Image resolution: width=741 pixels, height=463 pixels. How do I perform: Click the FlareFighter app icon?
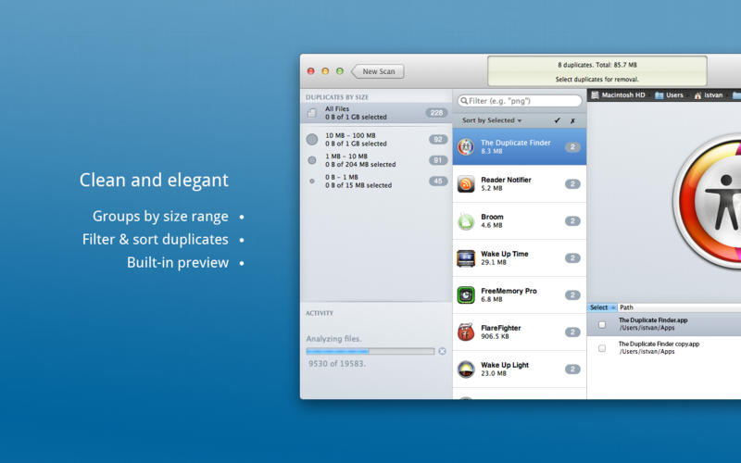(x=466, y=332)
